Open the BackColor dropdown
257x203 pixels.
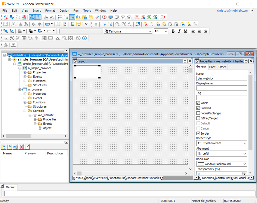(222, 164)
